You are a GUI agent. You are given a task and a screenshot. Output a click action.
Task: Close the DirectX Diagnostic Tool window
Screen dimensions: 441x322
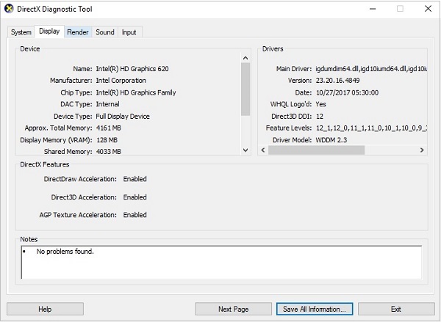(428, 9)
